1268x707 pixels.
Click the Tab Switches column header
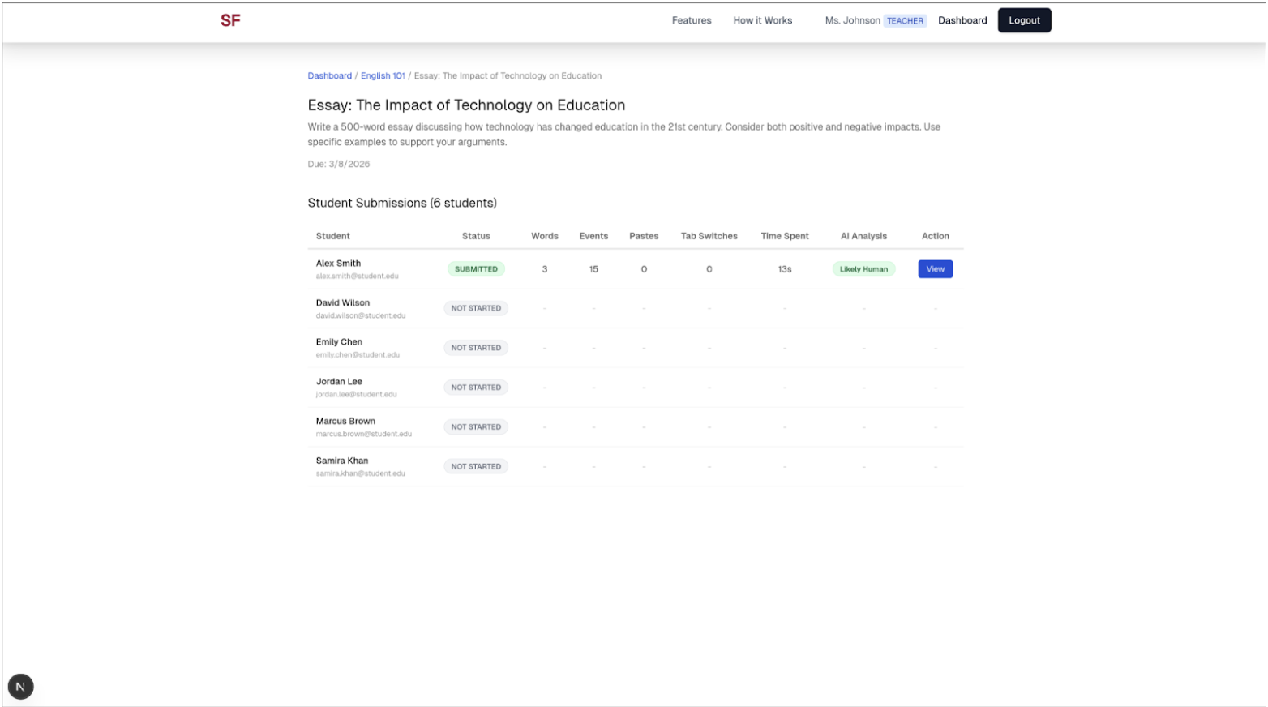pyautogui.click(x=709, y=236)
